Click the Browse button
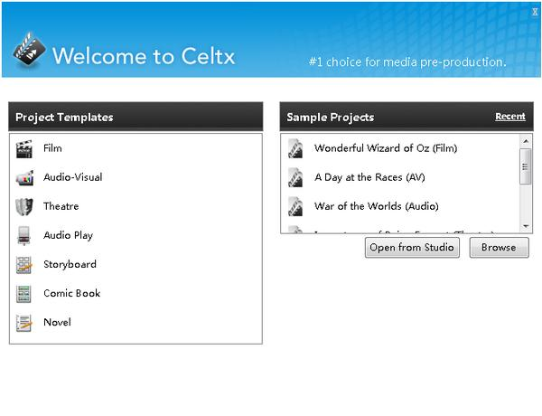 tap(499, 248)
